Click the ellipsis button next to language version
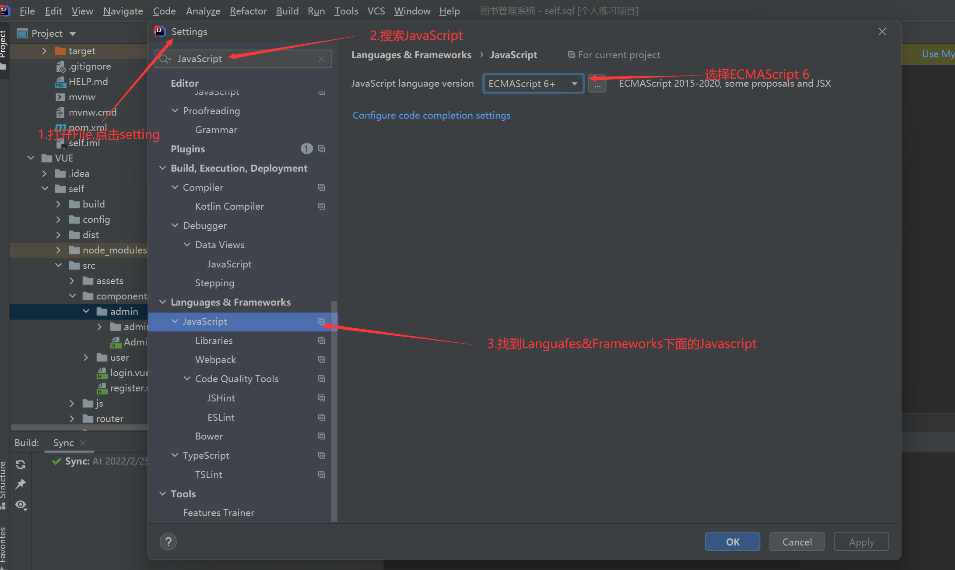 pyautogui.click(x=597, y=84)
